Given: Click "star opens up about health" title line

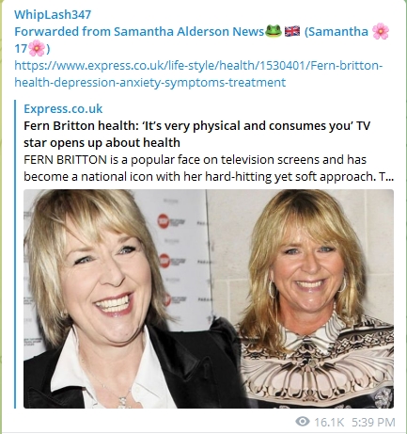Looking at the screenshot, I should 102,142.
